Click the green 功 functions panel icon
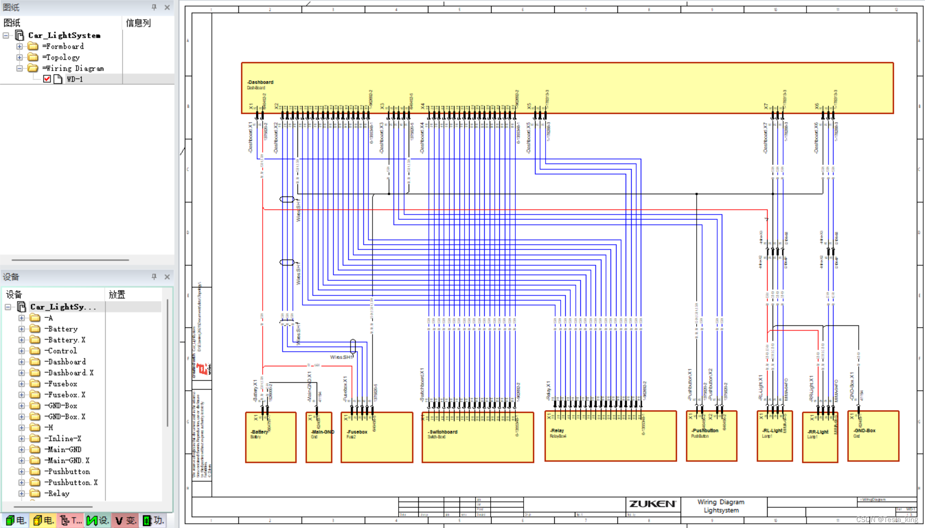This screenshot has width=925, height=528. (152, 520)
